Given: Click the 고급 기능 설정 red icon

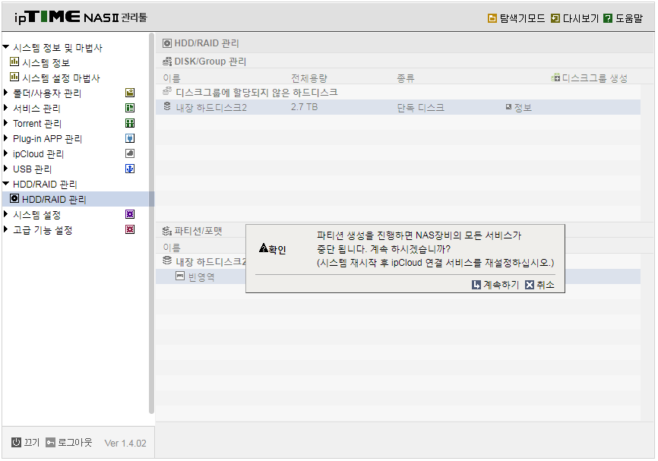Looking at the screenshot, I should tap(130, 229).
